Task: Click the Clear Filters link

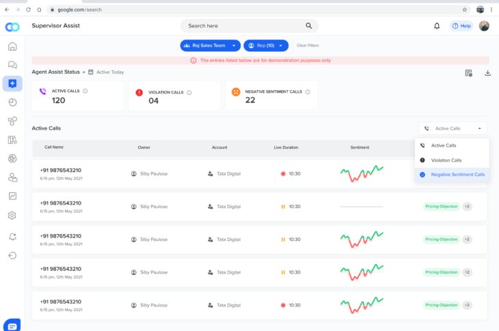Action: 308,46
